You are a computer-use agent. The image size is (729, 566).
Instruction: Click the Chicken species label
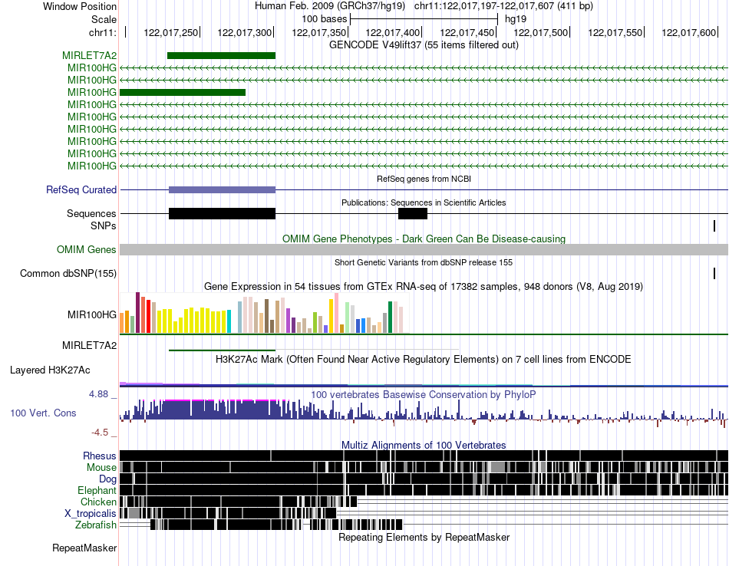click(x=98, y=502)
